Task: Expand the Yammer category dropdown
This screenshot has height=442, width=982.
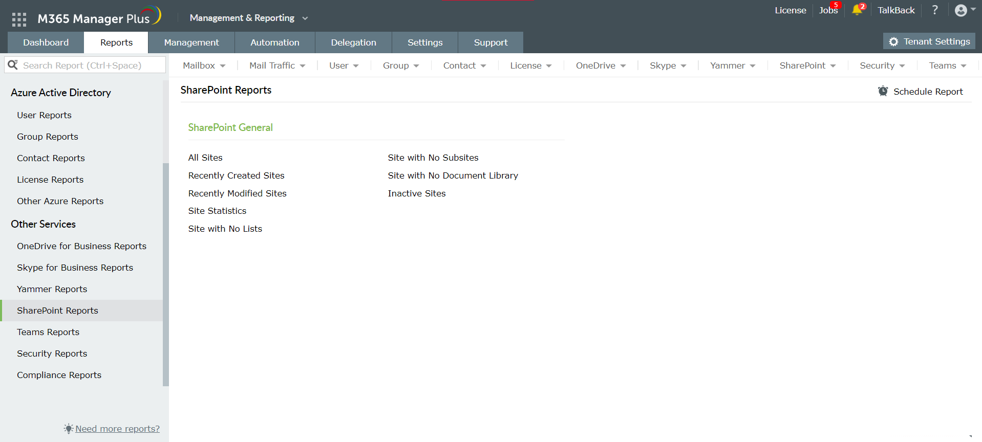Action: pyautogui.click(x=733, y=65)
